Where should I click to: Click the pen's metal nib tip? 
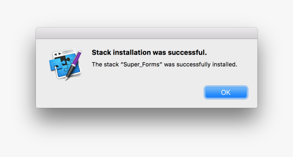point(66,78)
